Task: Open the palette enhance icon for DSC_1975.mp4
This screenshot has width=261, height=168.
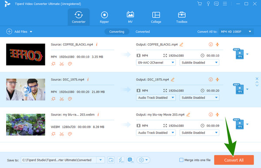Action: pyautogui.click(x=70, y=99)
